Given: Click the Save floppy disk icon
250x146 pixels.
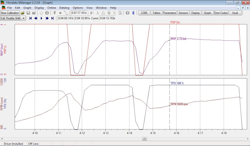Looking at the screenshot, I should (28, 13).
